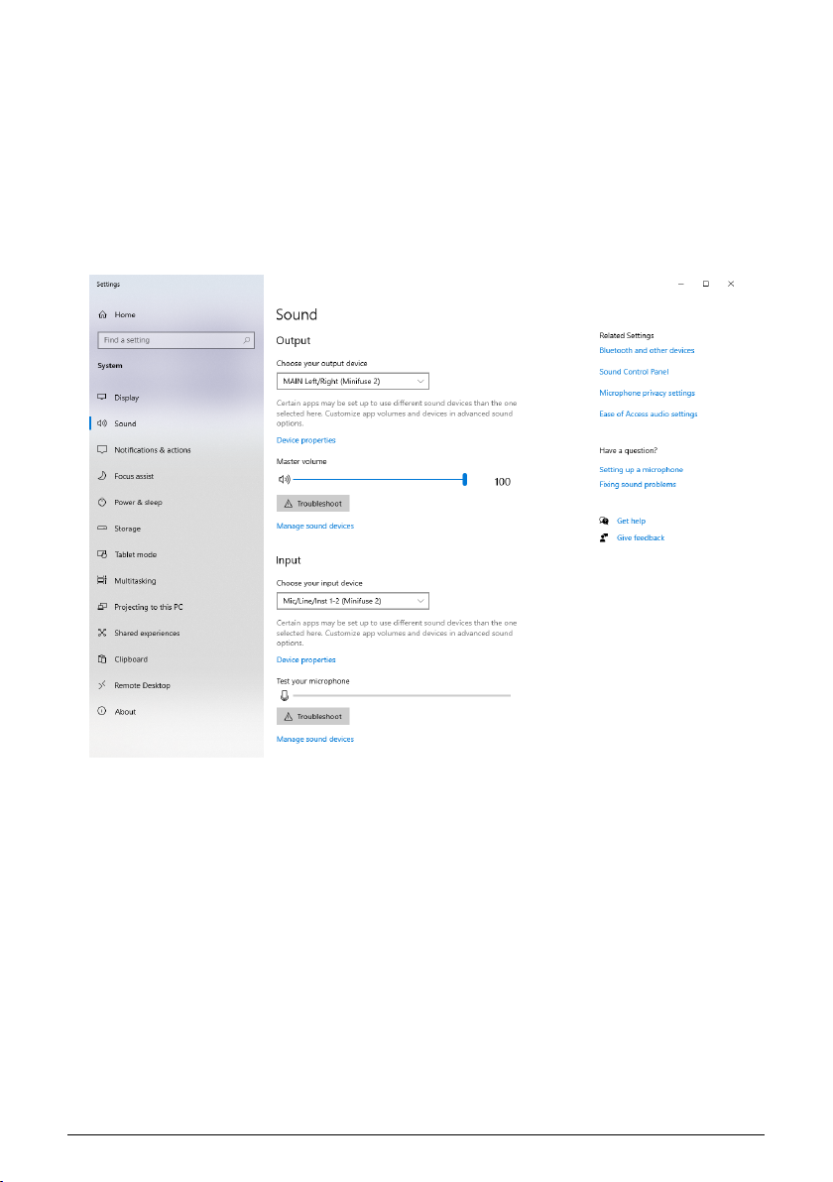This screenshot has height=1182, width=833.
Task: Click the microphone test level bar
Action: point(402,696)
